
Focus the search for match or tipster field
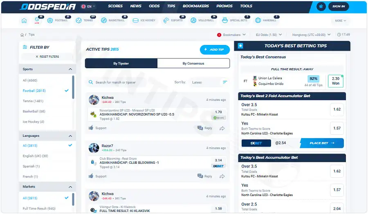pos(129,82)
